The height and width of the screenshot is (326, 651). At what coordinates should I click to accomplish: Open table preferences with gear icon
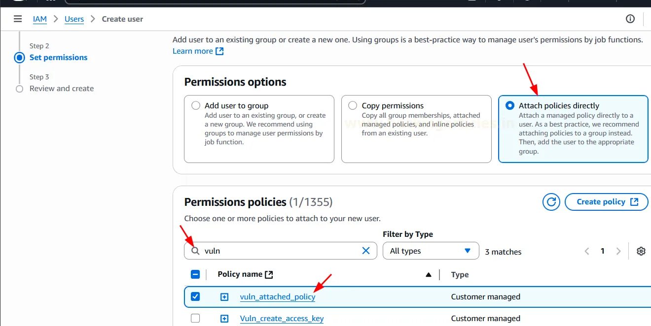point(641,251)
